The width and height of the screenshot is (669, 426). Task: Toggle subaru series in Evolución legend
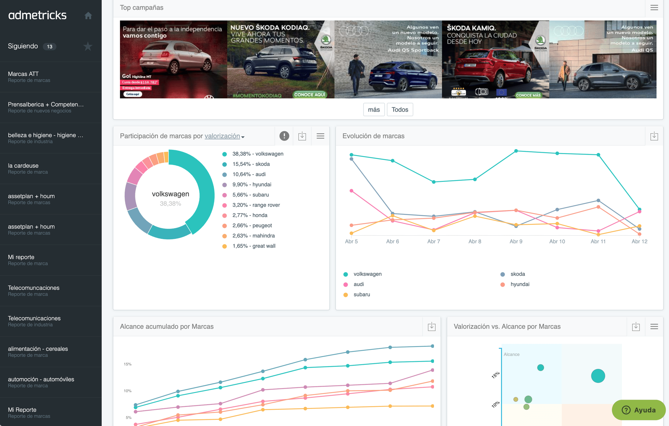(362, 294)
